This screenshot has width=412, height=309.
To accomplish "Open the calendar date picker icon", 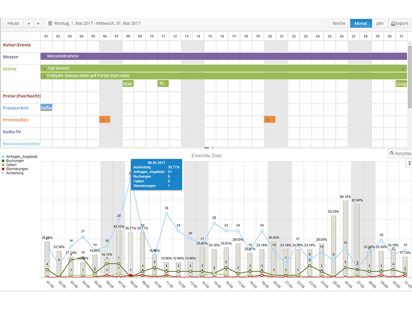I will point(50,23).
